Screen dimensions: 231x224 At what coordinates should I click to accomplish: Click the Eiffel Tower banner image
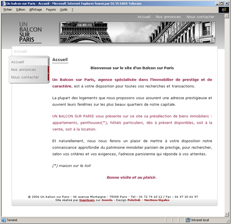(x=138, y=32)
